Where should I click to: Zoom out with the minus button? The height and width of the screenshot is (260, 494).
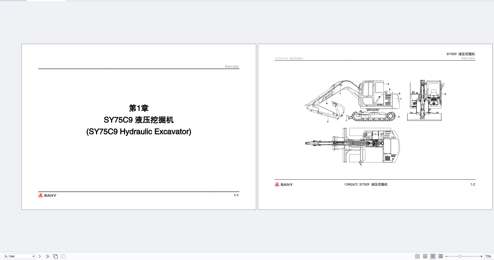(446, 256)
